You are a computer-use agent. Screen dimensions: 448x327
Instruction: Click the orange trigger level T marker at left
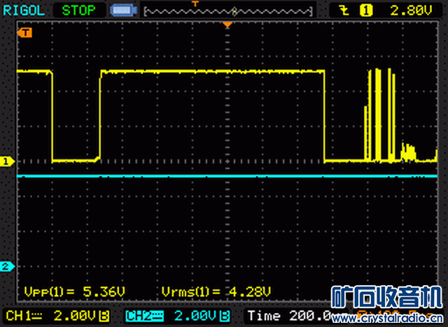(x=24, y=33)
